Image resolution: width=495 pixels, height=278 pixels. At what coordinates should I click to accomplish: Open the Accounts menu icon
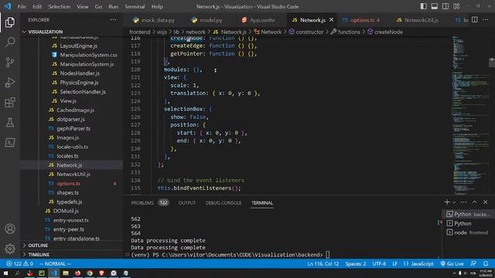coord(10,229)
